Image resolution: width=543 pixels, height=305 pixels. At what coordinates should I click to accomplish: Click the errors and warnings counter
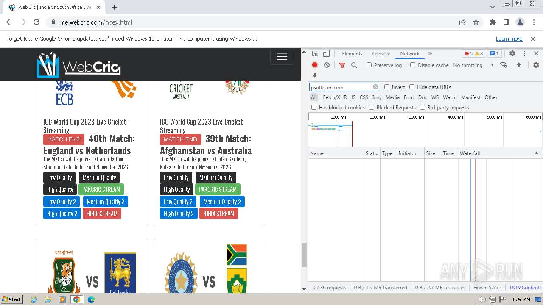pyautogui.click(x=474, y=53)
